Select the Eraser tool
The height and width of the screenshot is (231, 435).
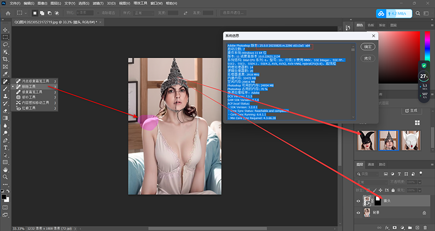(x=5, y=111)
